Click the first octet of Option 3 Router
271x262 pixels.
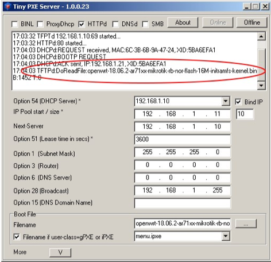coord(148,165)
